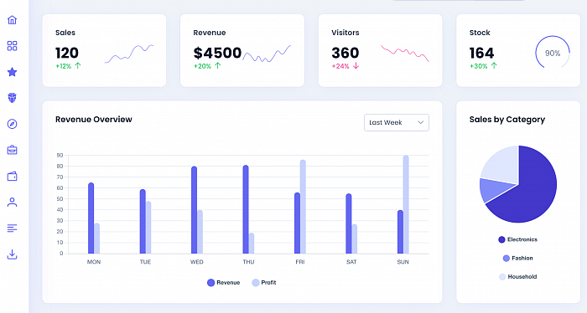
Task: Click the robot mask icon in sidebar
Action: tap(12, 98)
